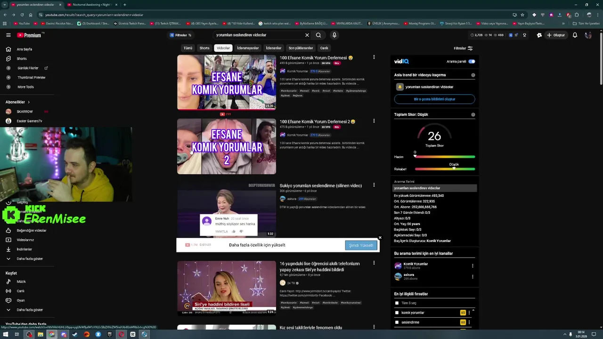
Task: Close the 'Daha fazla özellik için yükselt' banner
Action: (380, 238)
